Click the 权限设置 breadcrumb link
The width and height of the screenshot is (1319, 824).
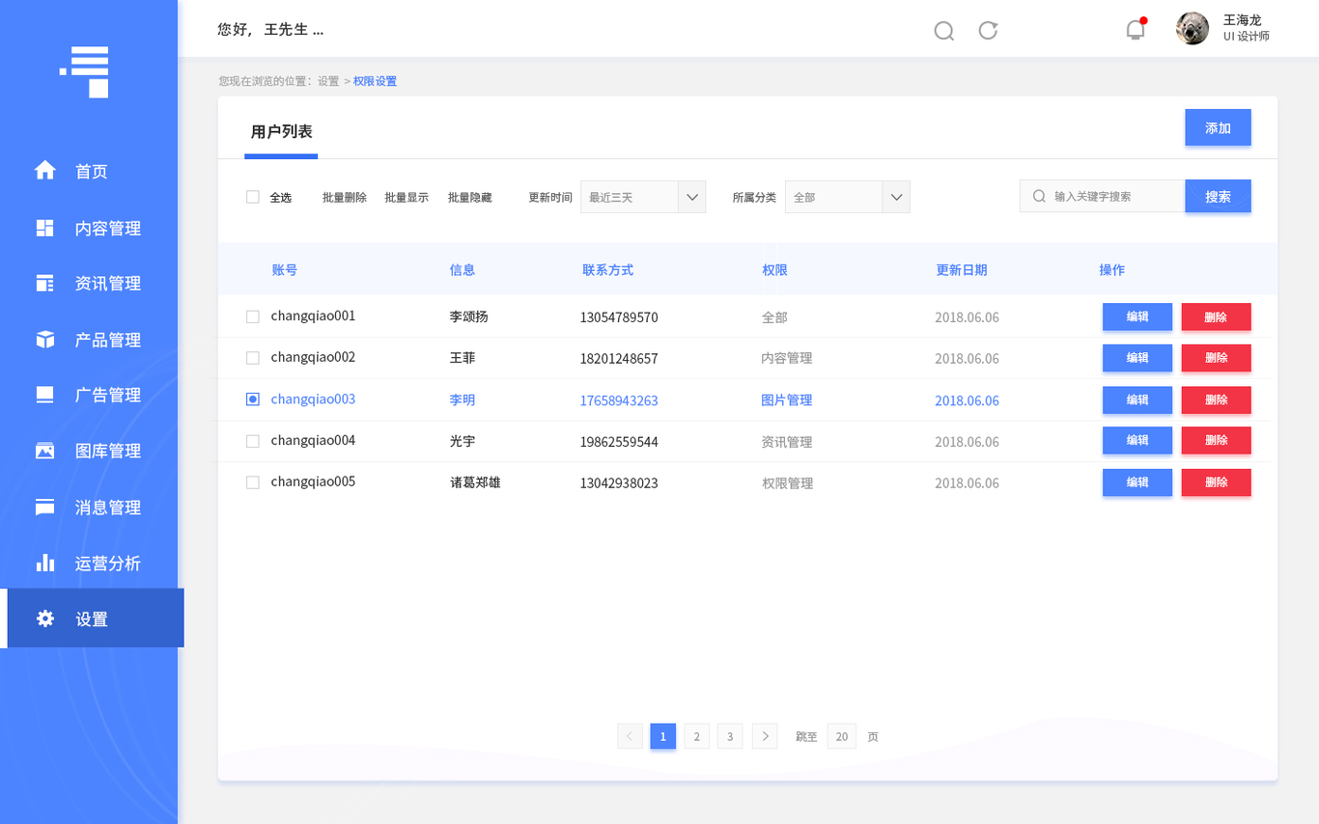375,81
